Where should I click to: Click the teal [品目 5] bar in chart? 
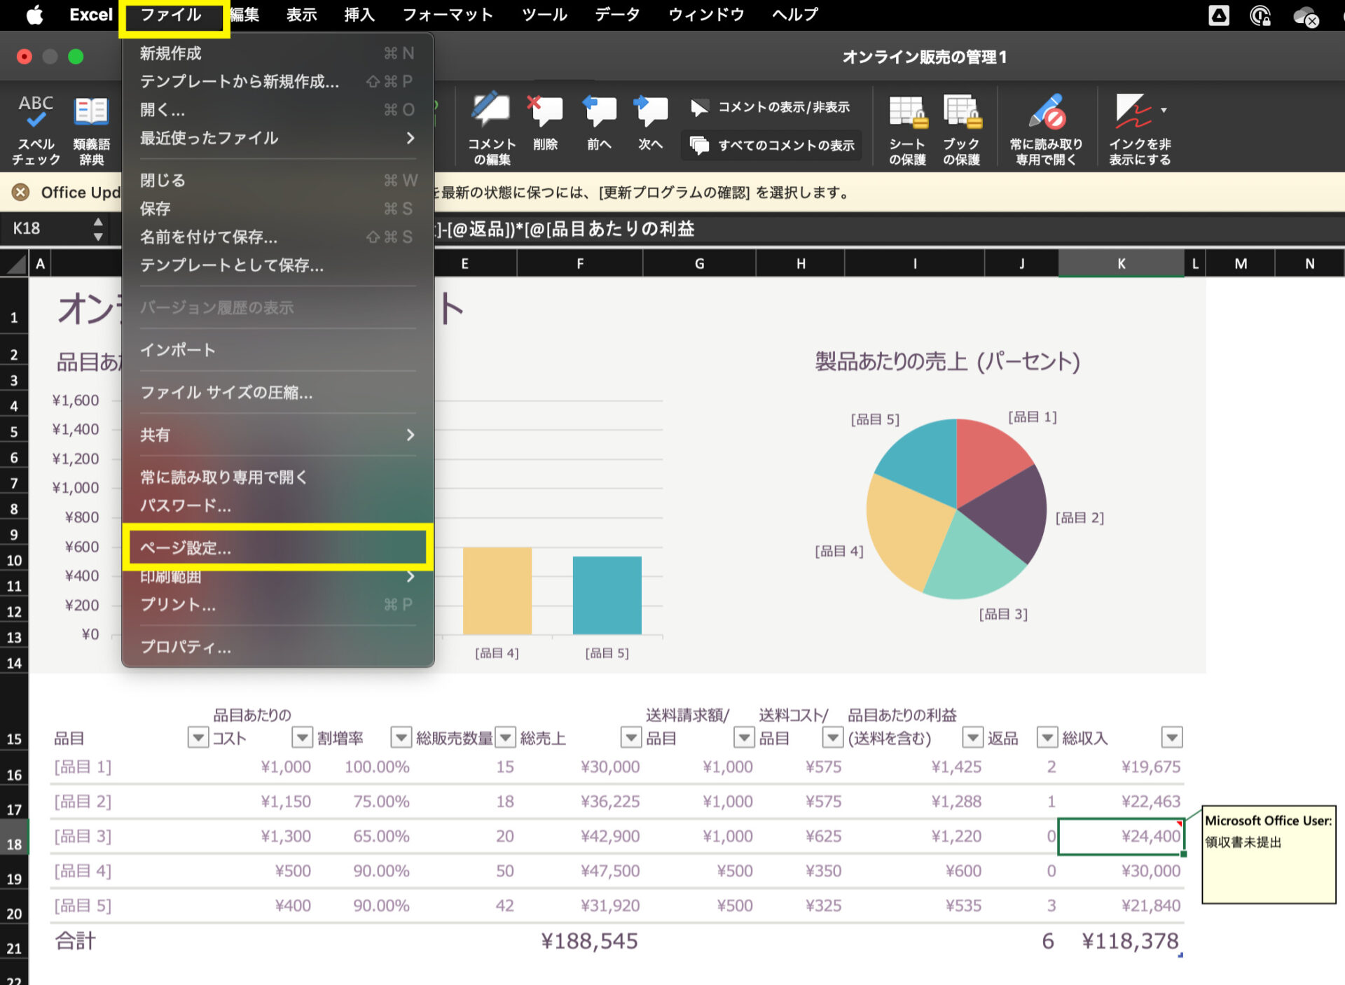[607, 595]
